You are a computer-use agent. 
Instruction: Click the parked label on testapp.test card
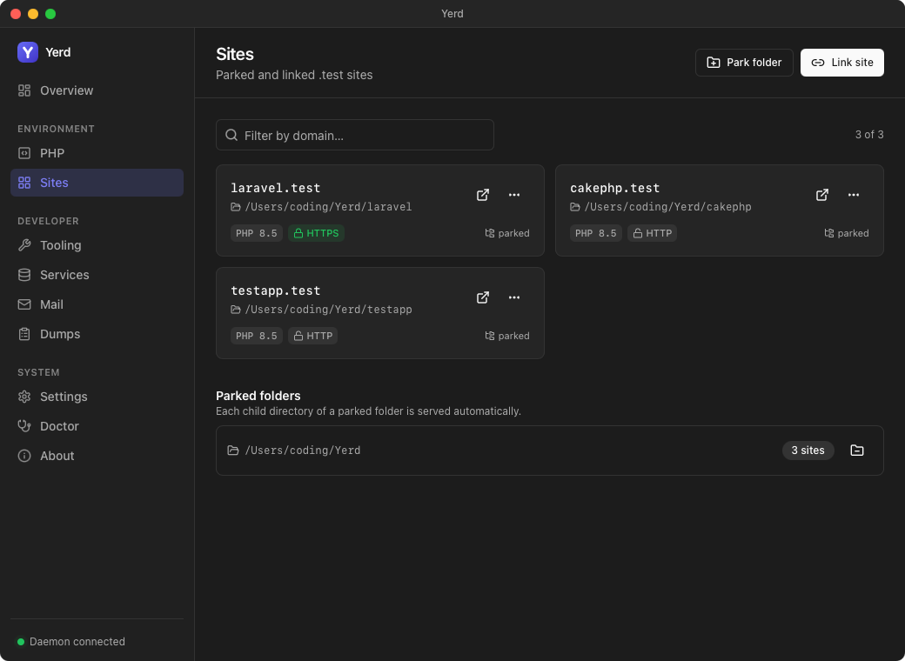[x=507, y=336]
